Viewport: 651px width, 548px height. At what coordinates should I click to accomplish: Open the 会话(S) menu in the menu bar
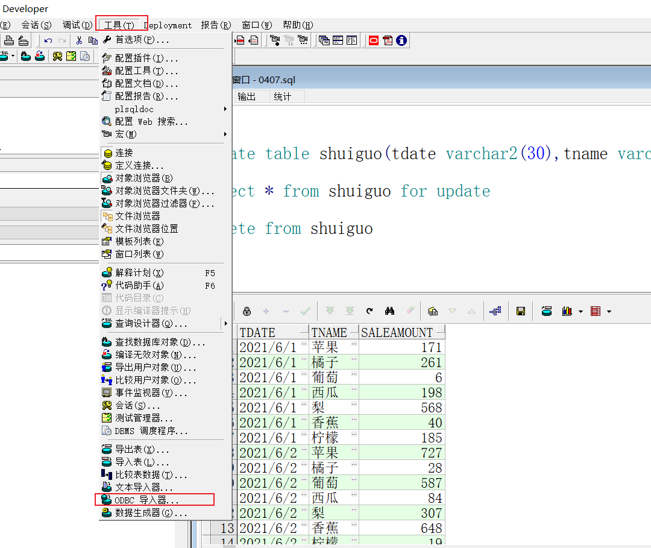point(37,25)
